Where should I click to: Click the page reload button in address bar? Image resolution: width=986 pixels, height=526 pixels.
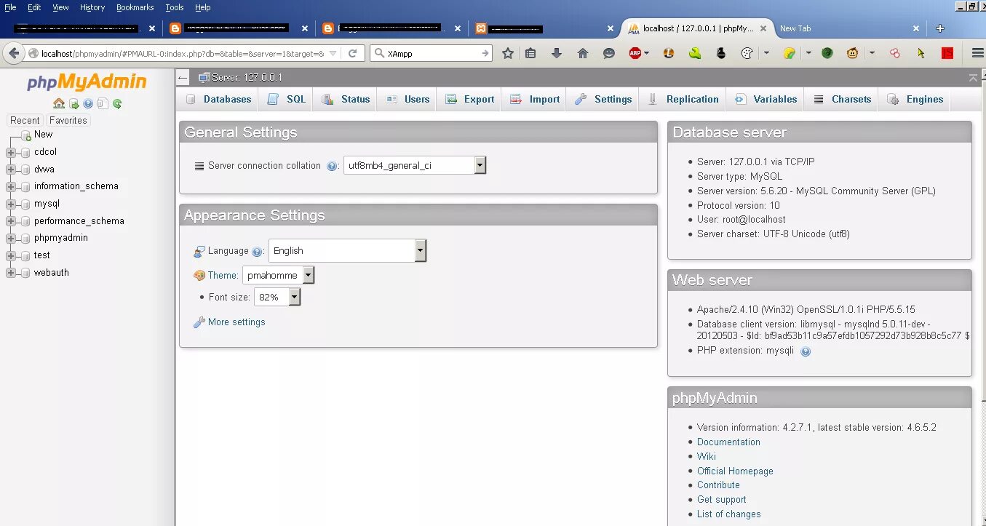point(352,53)
